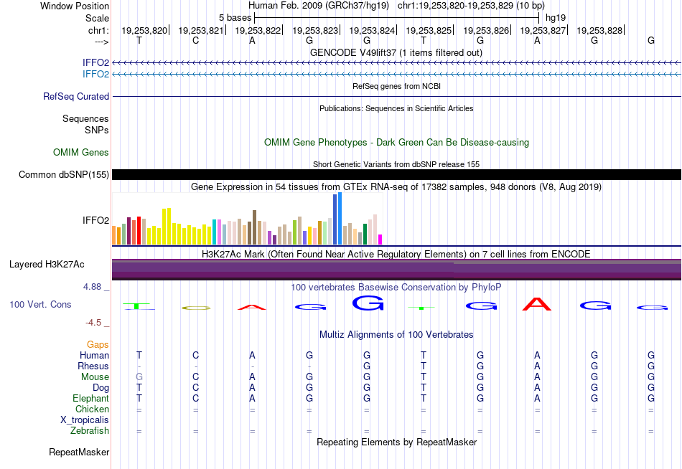Image resolution: width=682 pixels, height=469 pixels.
Task: Click the tallest blue G in PhyloP
Action: [x=368, y=303]
